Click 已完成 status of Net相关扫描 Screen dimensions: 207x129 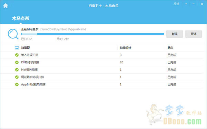pos(172,70)
